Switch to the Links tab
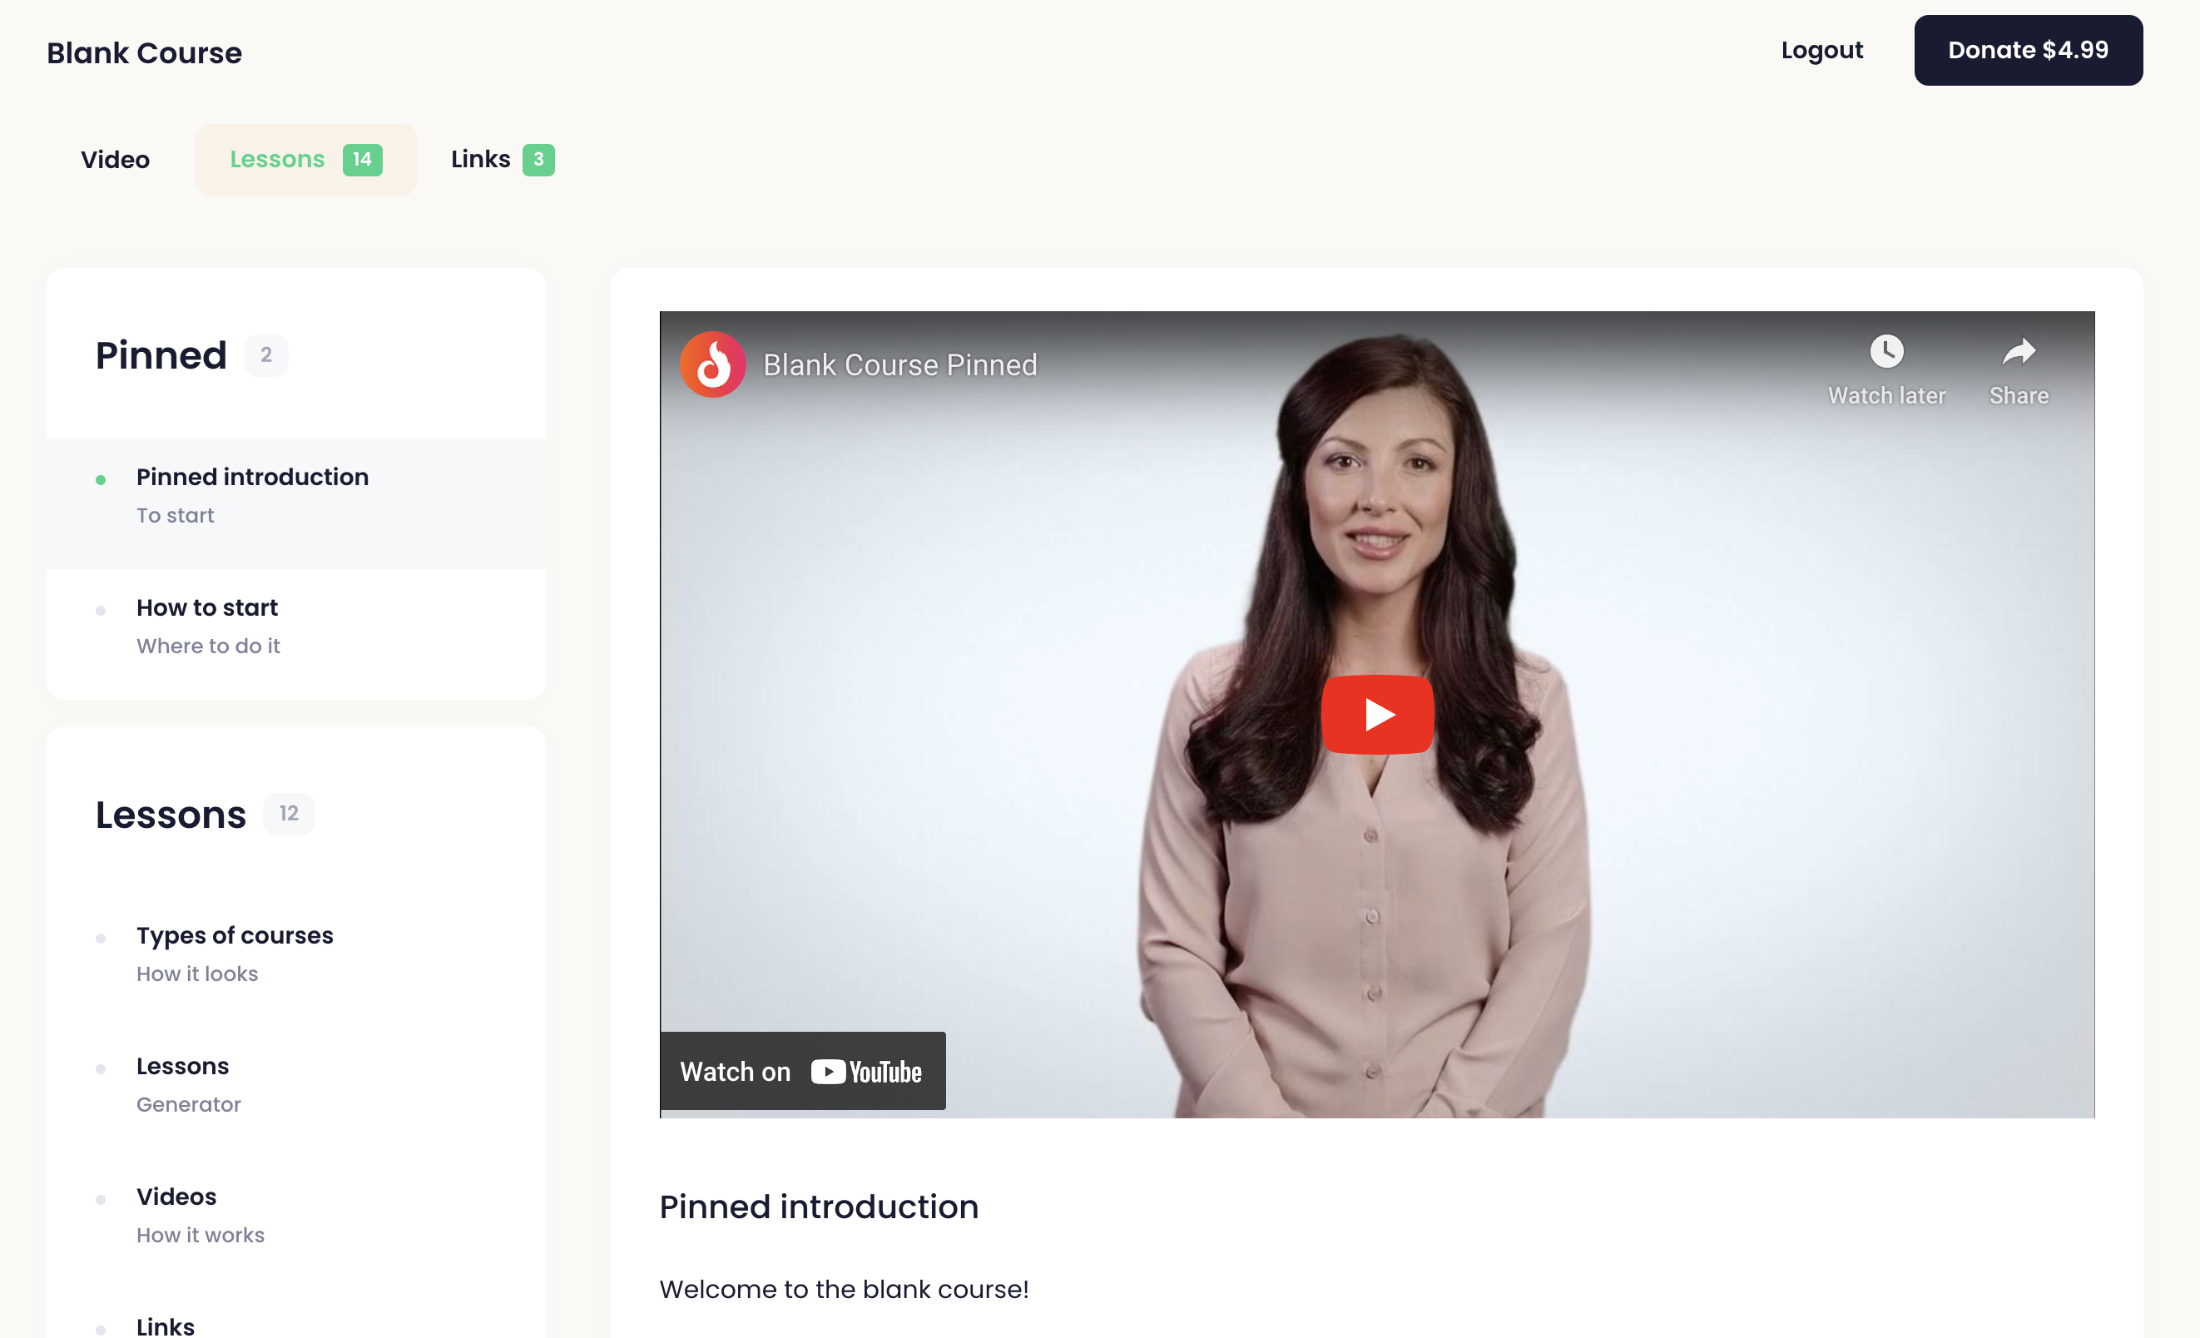2200x1338 pixels. [x=481, y=160]
